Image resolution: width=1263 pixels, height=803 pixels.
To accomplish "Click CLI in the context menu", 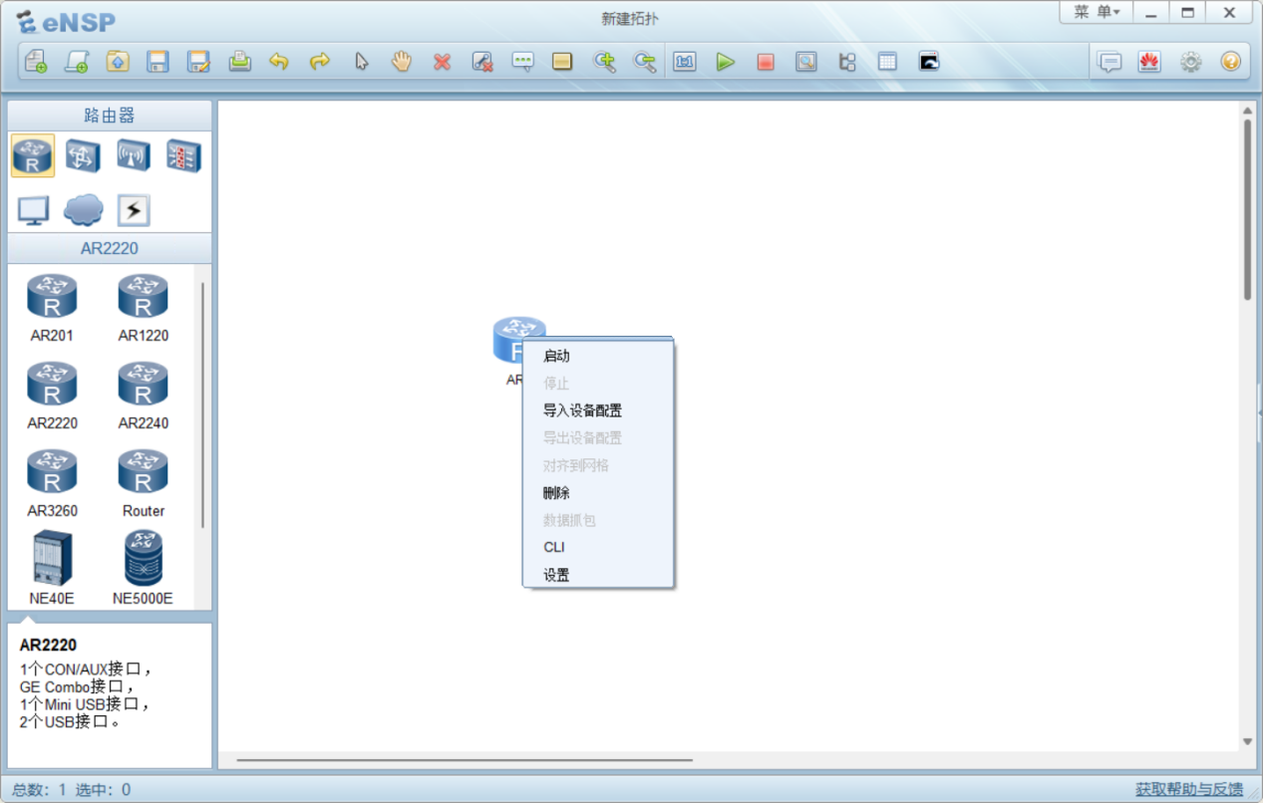I will (x=598, y=547).
